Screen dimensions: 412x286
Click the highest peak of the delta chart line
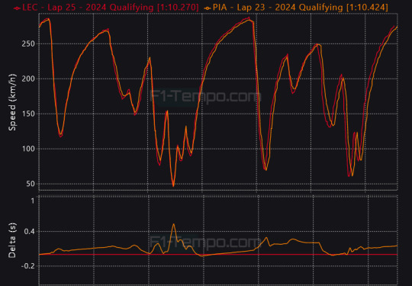pos(173,223)
